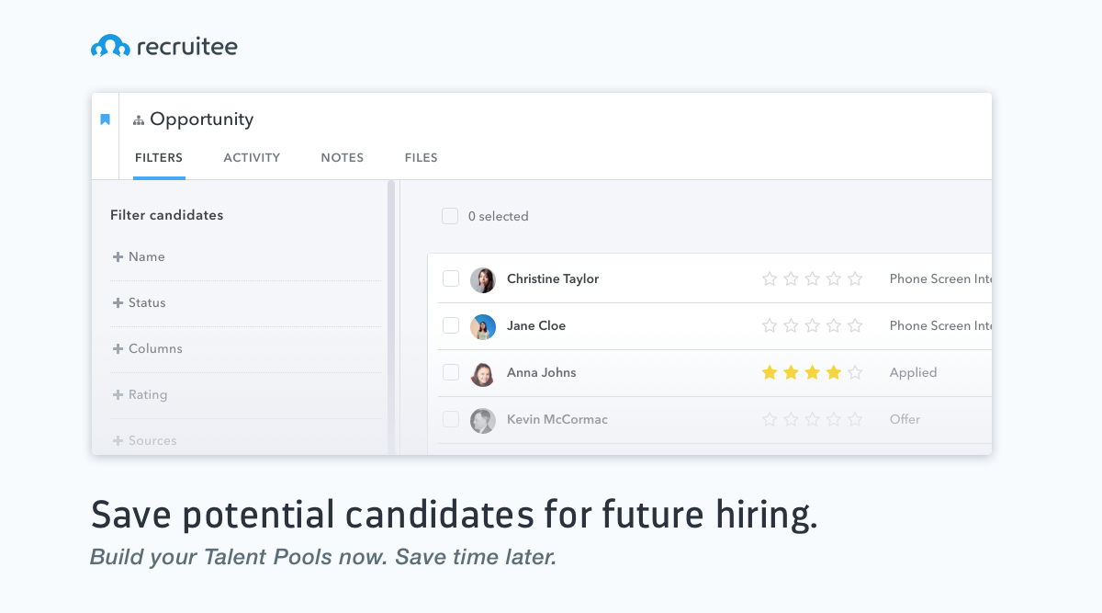Rate Christine Taylor one star

770,279
